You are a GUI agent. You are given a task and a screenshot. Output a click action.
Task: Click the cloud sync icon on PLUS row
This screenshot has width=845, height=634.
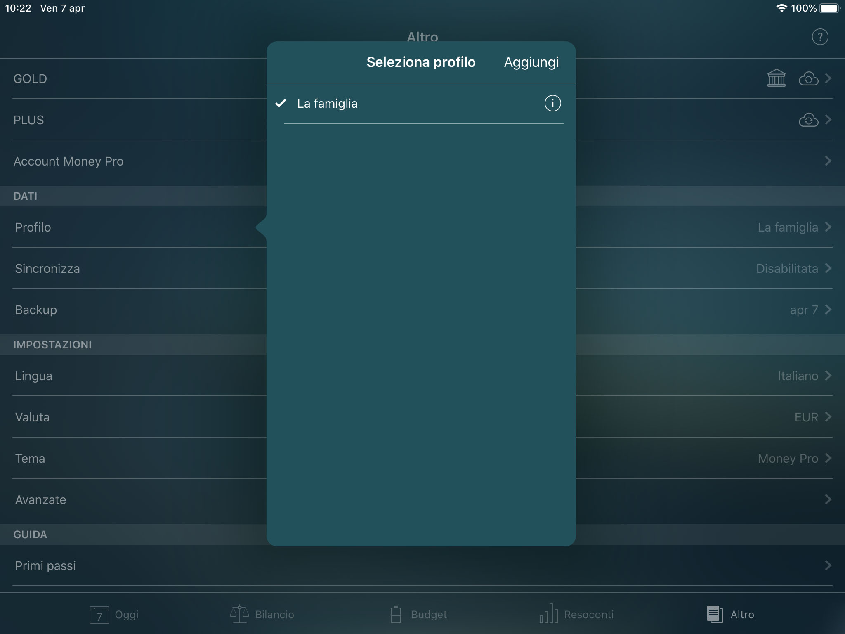[x=807, y=120]
